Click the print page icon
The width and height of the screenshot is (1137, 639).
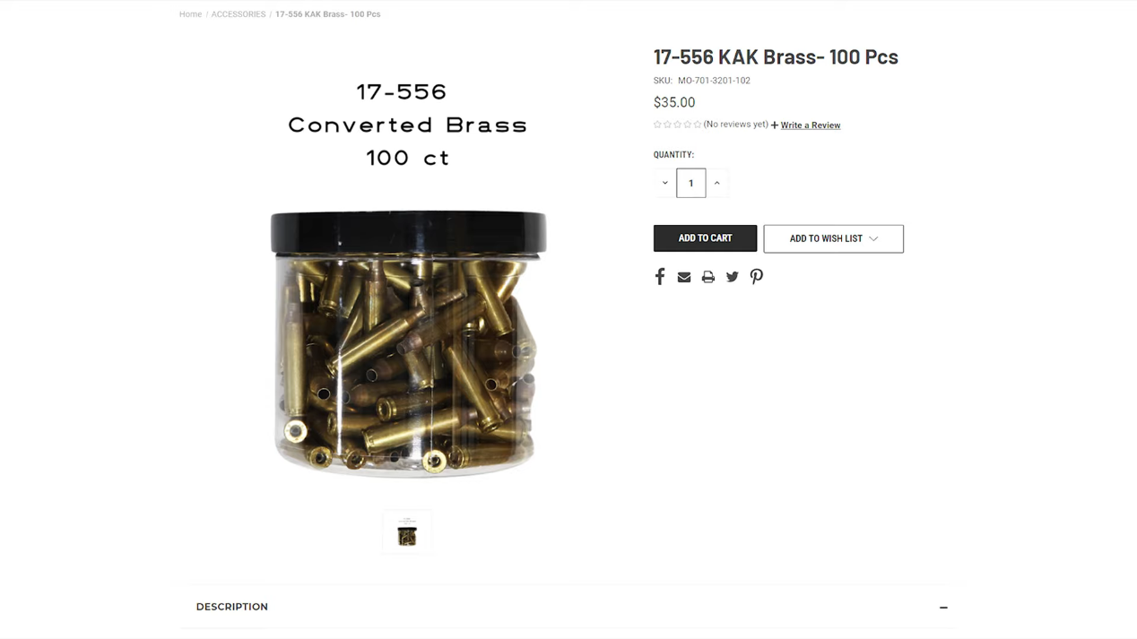click(708, 278)
